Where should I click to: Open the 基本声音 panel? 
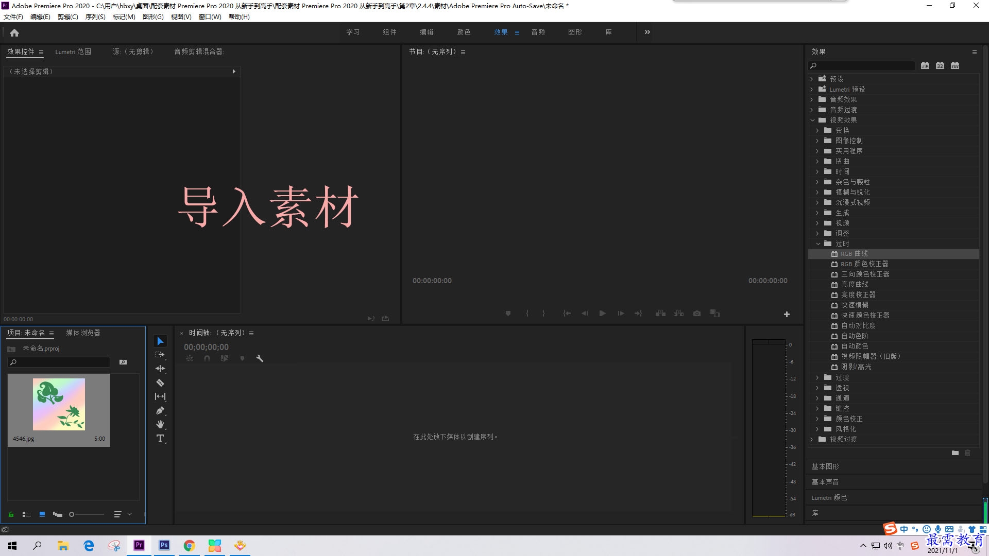pos(825,482)
